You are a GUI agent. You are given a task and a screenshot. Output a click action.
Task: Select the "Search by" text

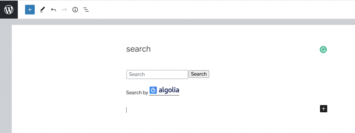[x=137, y=92]
